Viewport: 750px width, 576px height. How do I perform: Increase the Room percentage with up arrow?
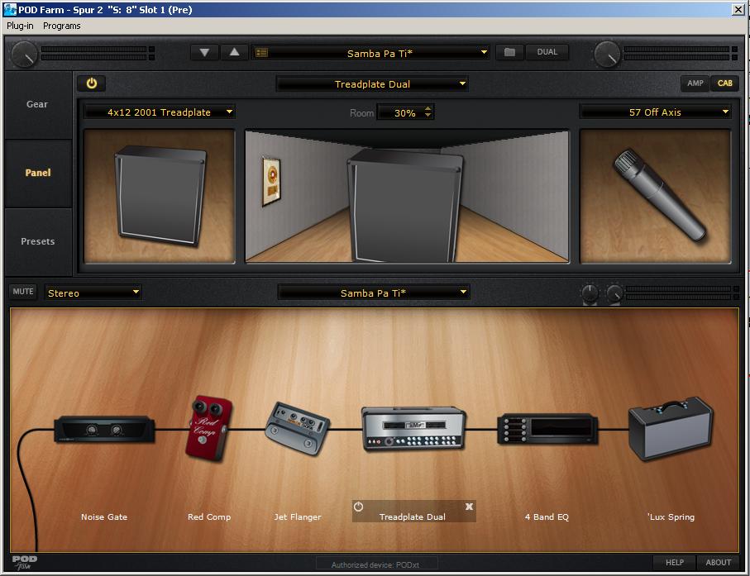click(428, 108)
